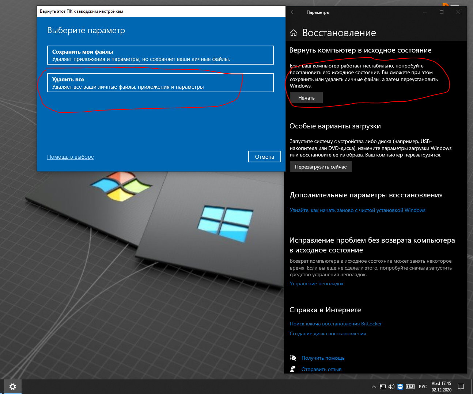Open BitLocker recovery key search link
The height and width of the screenshot is (394, 473).
click(336, 324)
